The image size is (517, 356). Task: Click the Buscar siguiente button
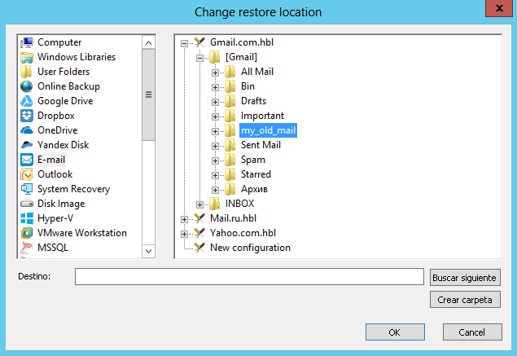point(462,277)
